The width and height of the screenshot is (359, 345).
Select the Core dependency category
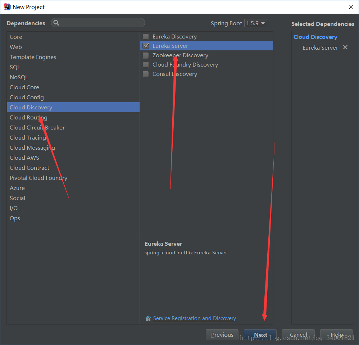tap(73, 37)
